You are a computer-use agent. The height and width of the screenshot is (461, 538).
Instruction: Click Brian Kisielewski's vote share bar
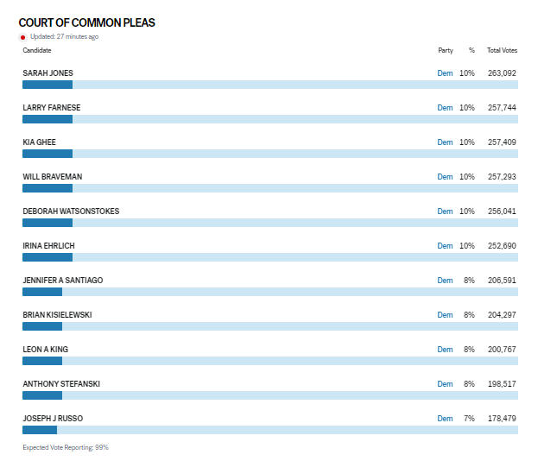pos(269,326)
